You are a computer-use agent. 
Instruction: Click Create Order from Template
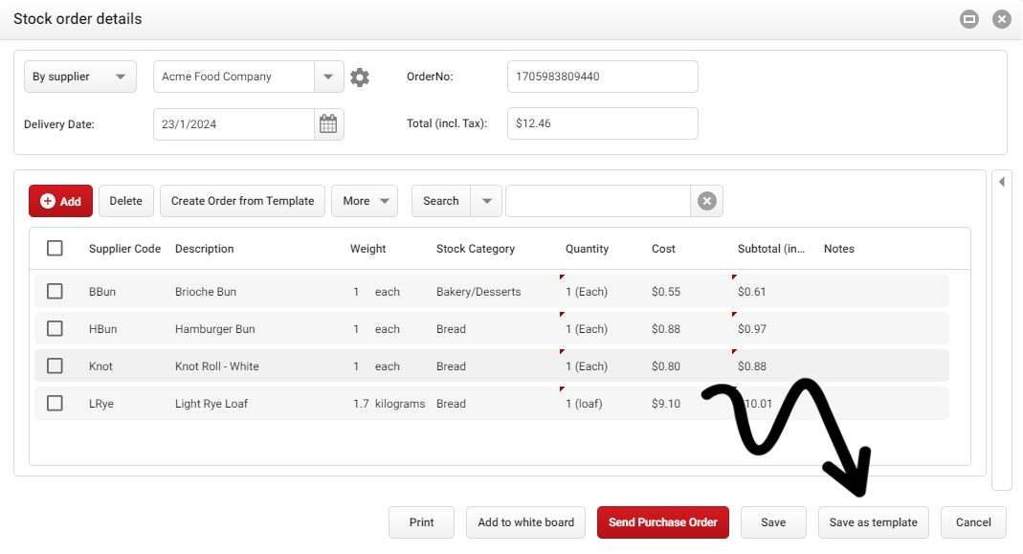242,201
